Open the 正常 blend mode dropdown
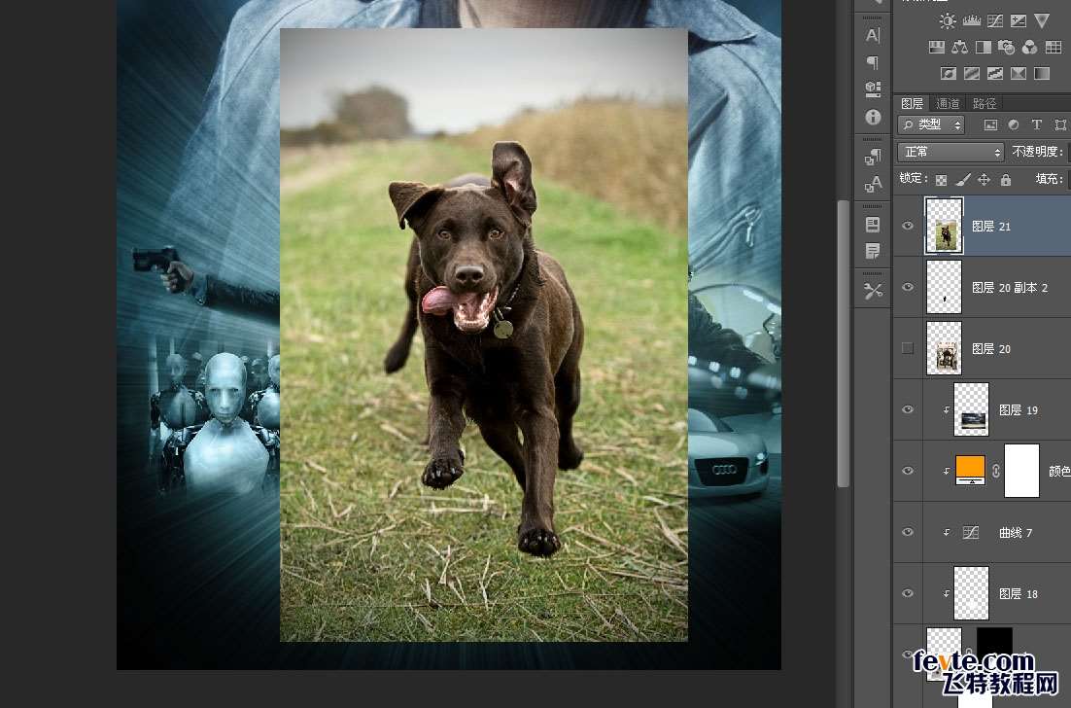Viewport: 1071px width, 708px height. tap(950, 152)
